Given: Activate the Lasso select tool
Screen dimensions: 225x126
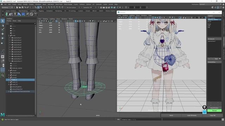Looking at the screenshot, I should (x=2, y=26).
